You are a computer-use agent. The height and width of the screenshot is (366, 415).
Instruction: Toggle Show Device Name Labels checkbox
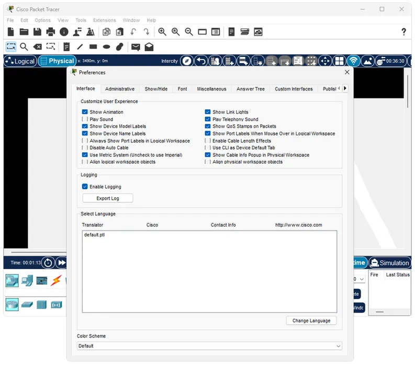(85, 133)
